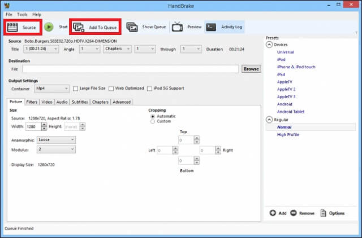Select the Android Tablet preset
This screenshot has height=238, width=362.
click(291, 112)
